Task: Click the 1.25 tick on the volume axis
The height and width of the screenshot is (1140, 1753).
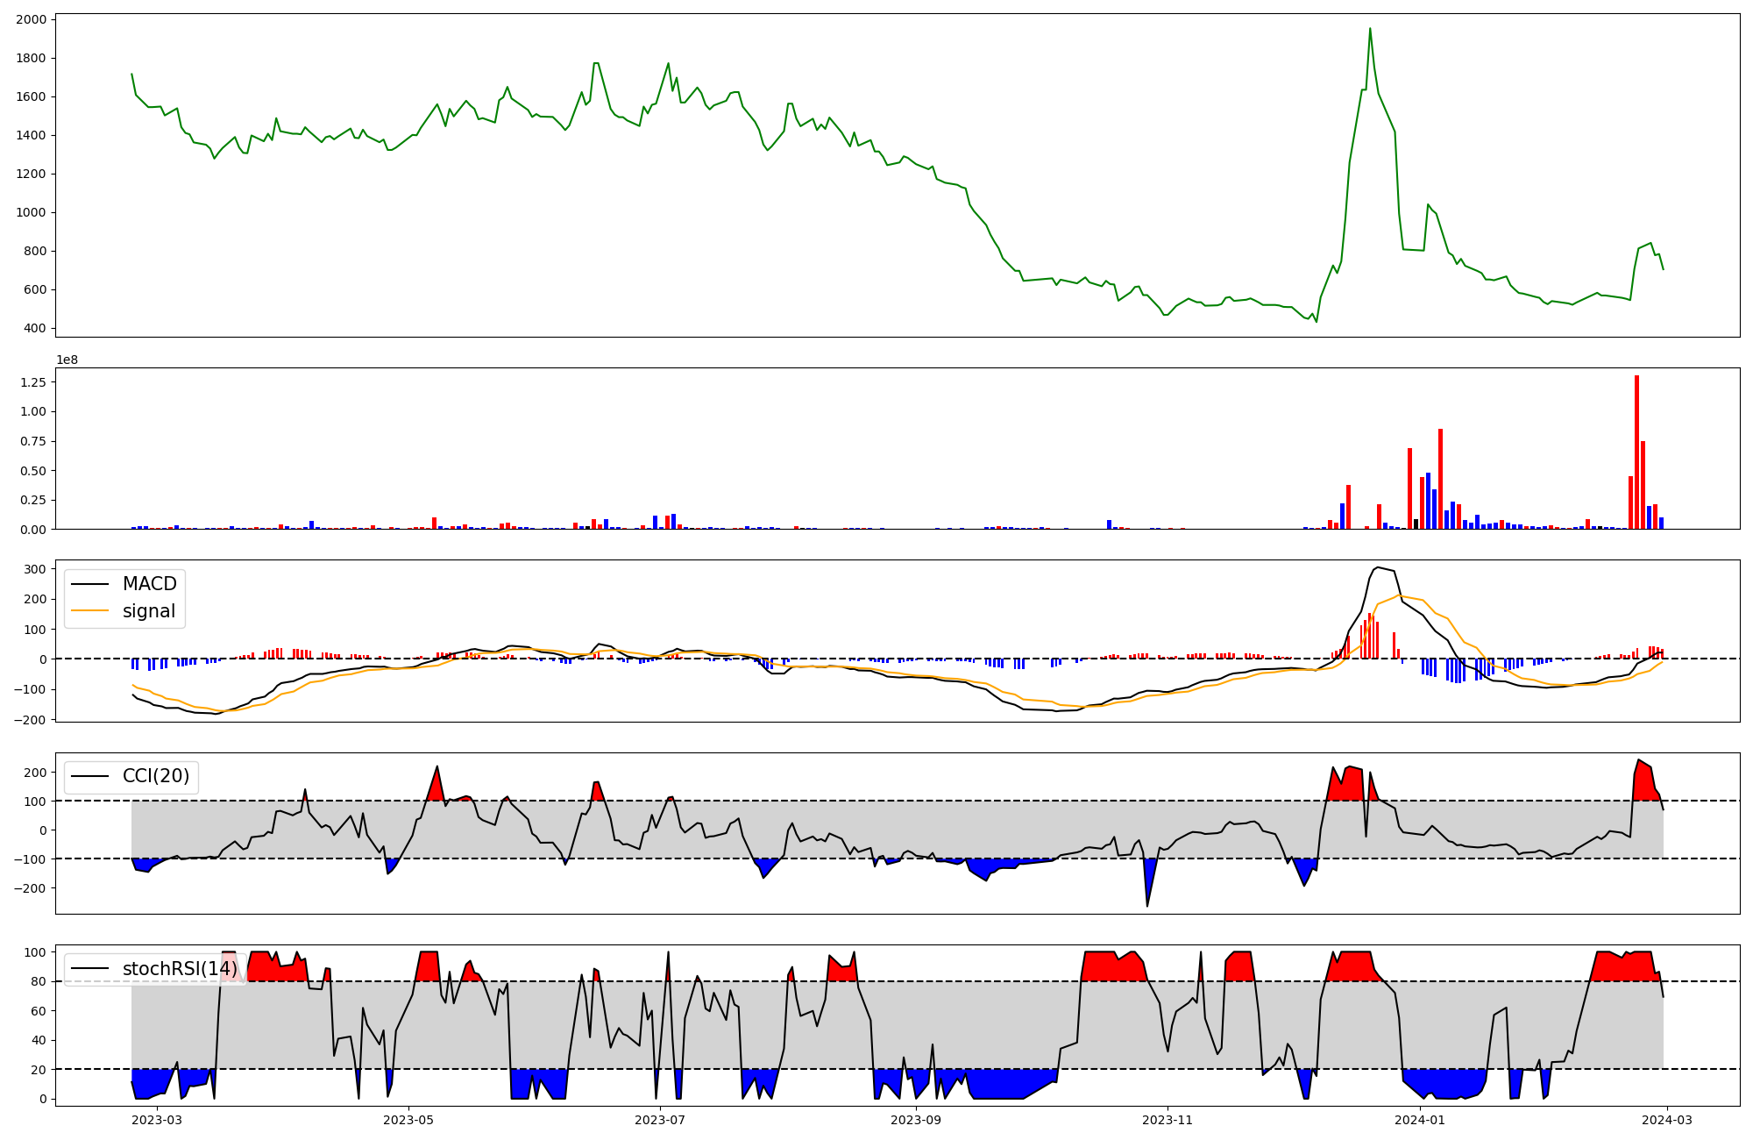Action: 32,381
